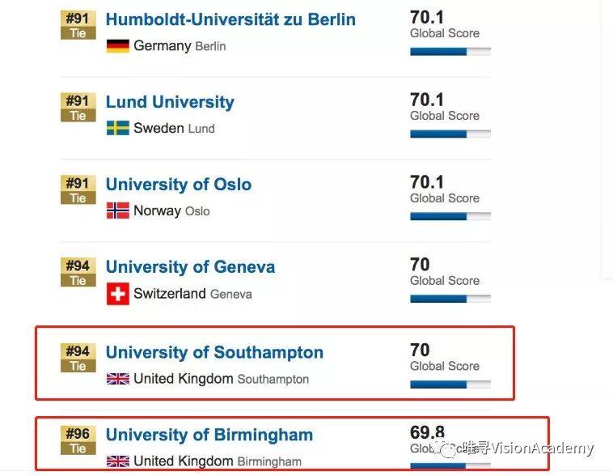The image size is (613, 476).
Task: Open the University of Southampton link
Action: 214,352
